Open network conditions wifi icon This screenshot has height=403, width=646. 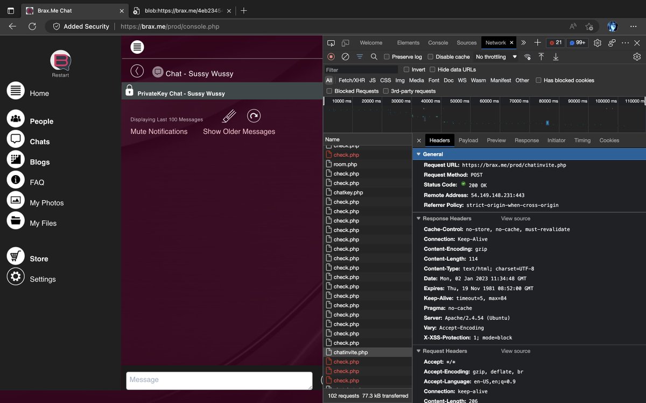point(528,56)
